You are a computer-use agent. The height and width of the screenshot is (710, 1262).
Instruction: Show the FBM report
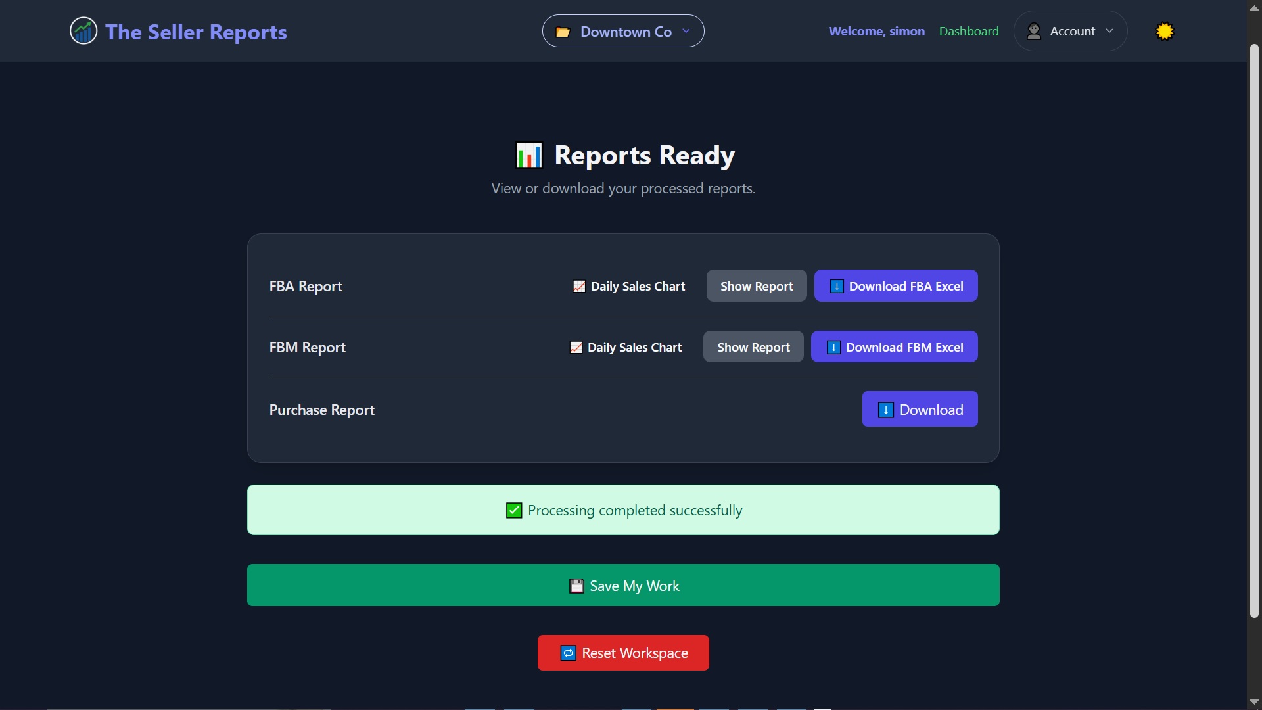click(x=753, y=347)
